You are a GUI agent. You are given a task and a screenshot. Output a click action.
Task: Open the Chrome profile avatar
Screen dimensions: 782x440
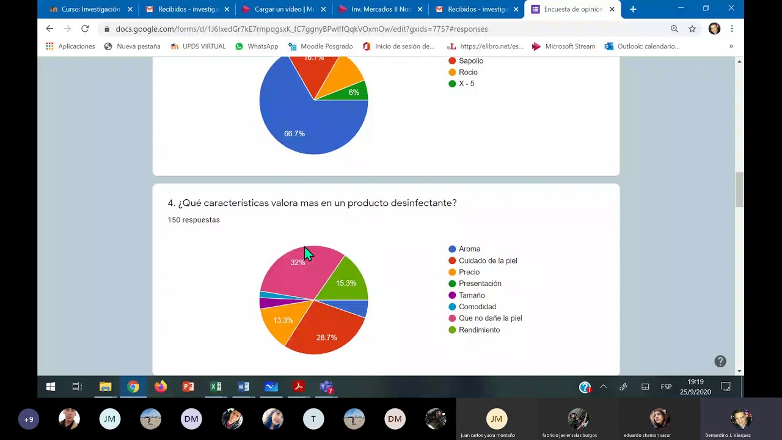coord(714,29)
